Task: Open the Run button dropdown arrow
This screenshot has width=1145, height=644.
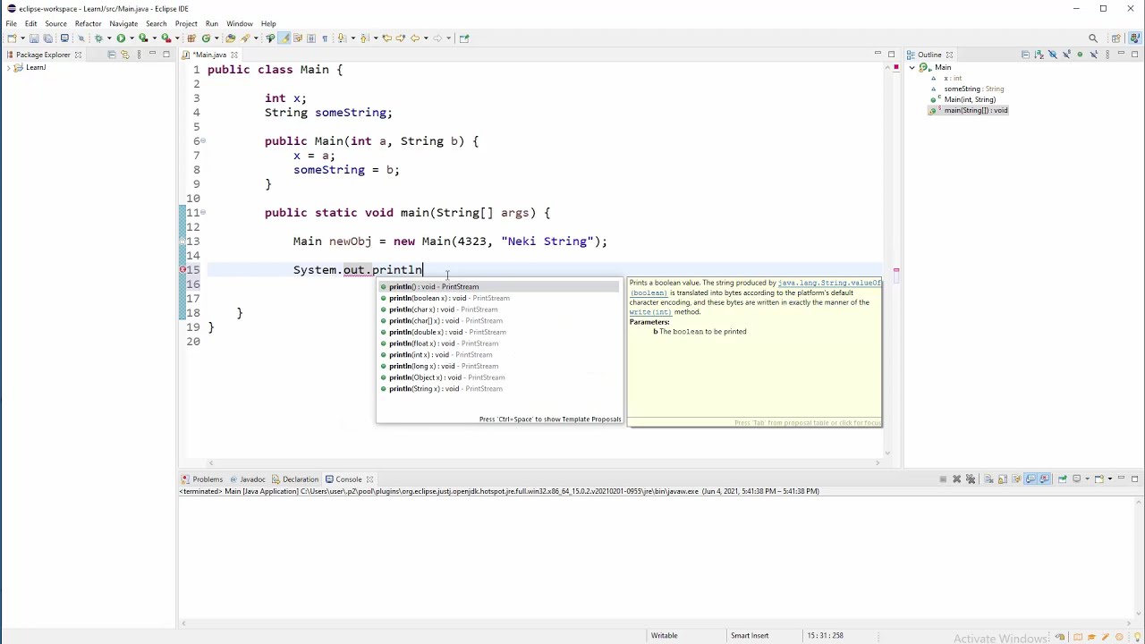Action: click(131, 38)
